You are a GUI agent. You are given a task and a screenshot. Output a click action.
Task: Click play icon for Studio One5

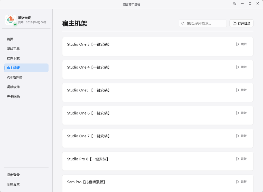click(x=238, y=90)
